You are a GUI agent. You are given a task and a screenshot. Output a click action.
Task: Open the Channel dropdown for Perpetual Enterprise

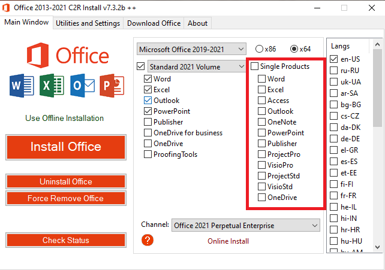point(246,226)
